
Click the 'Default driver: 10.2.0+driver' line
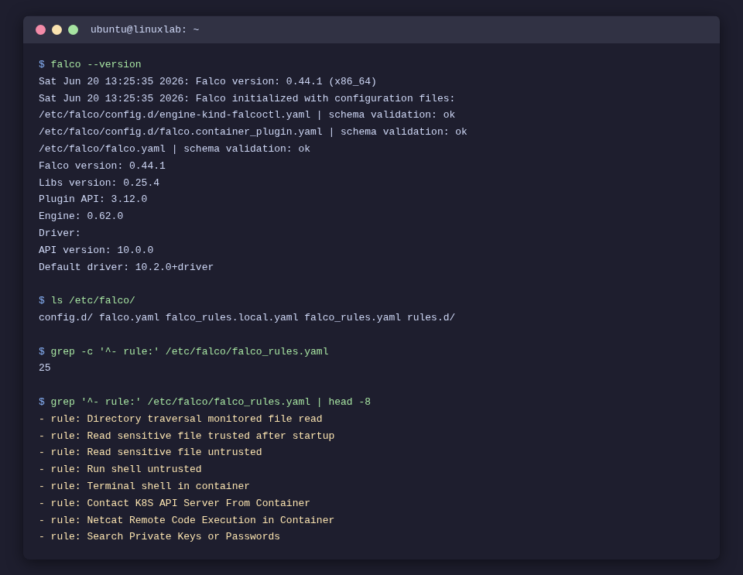(x=126, y=267)
